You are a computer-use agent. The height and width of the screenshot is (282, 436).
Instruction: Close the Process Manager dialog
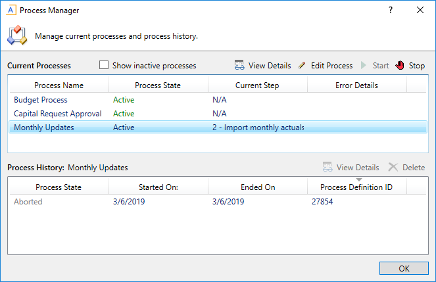420,11
